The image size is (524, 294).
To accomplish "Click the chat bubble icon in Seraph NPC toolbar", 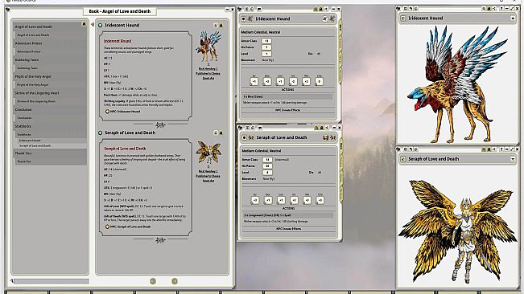I will (260, 128).
